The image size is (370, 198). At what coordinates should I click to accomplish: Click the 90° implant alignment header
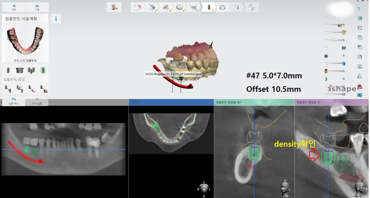(254, 102)
